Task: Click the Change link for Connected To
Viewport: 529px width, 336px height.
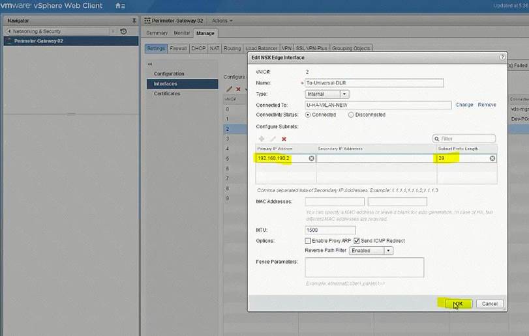Action: tap(464, 105)
